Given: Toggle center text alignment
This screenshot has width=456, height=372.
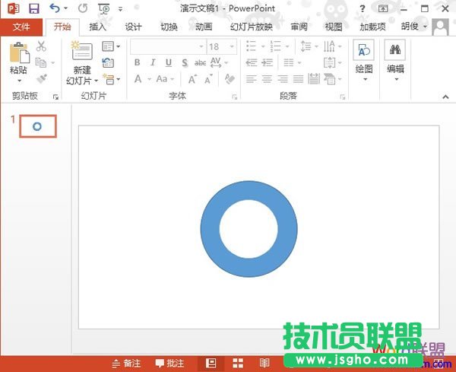Looking at the screenshot, I should pyautogui.click(x=267, y=79).
